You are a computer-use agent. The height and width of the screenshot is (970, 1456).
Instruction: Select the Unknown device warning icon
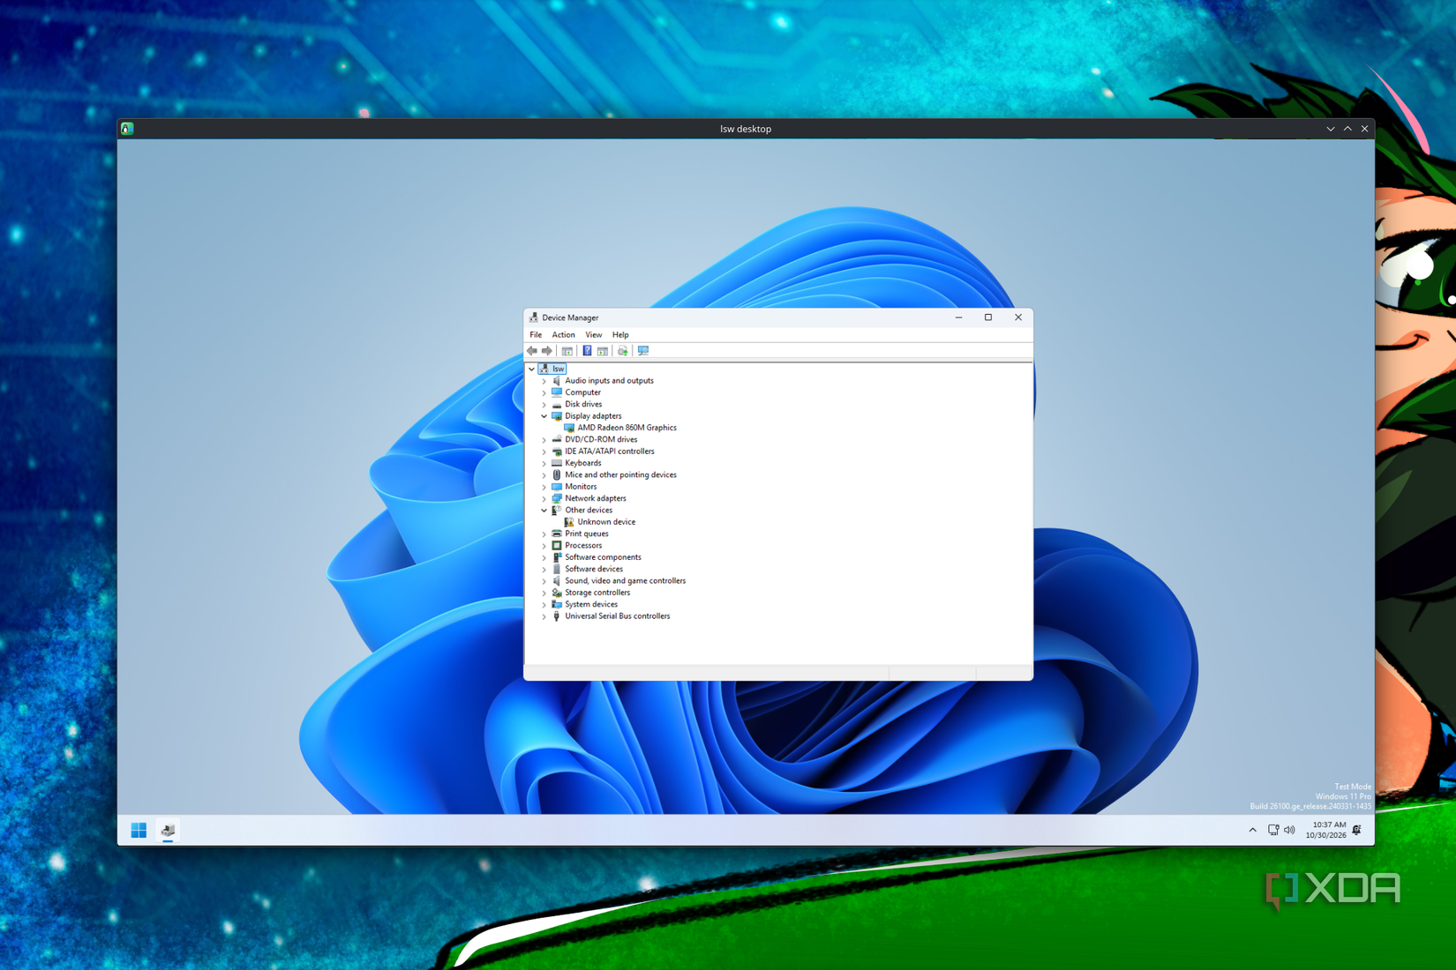[569, 522]
